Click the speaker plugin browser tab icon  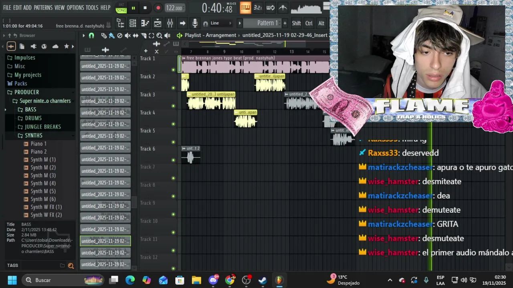click(33, 46)
